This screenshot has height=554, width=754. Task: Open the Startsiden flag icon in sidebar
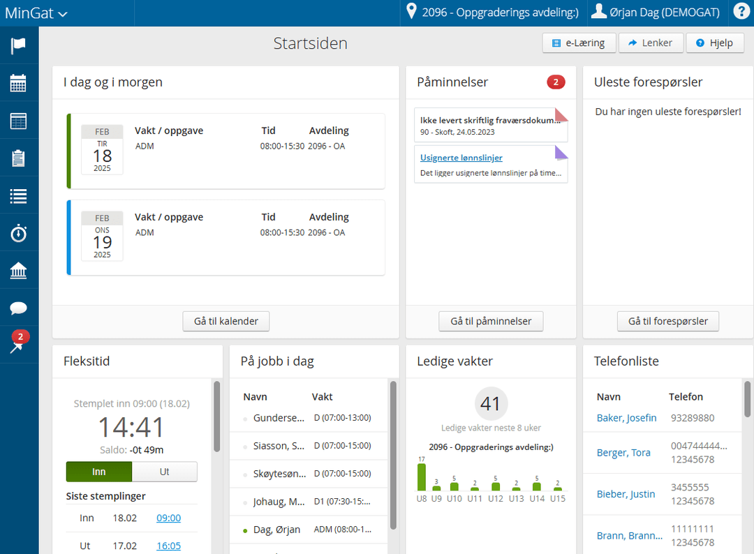coord(18,44)
